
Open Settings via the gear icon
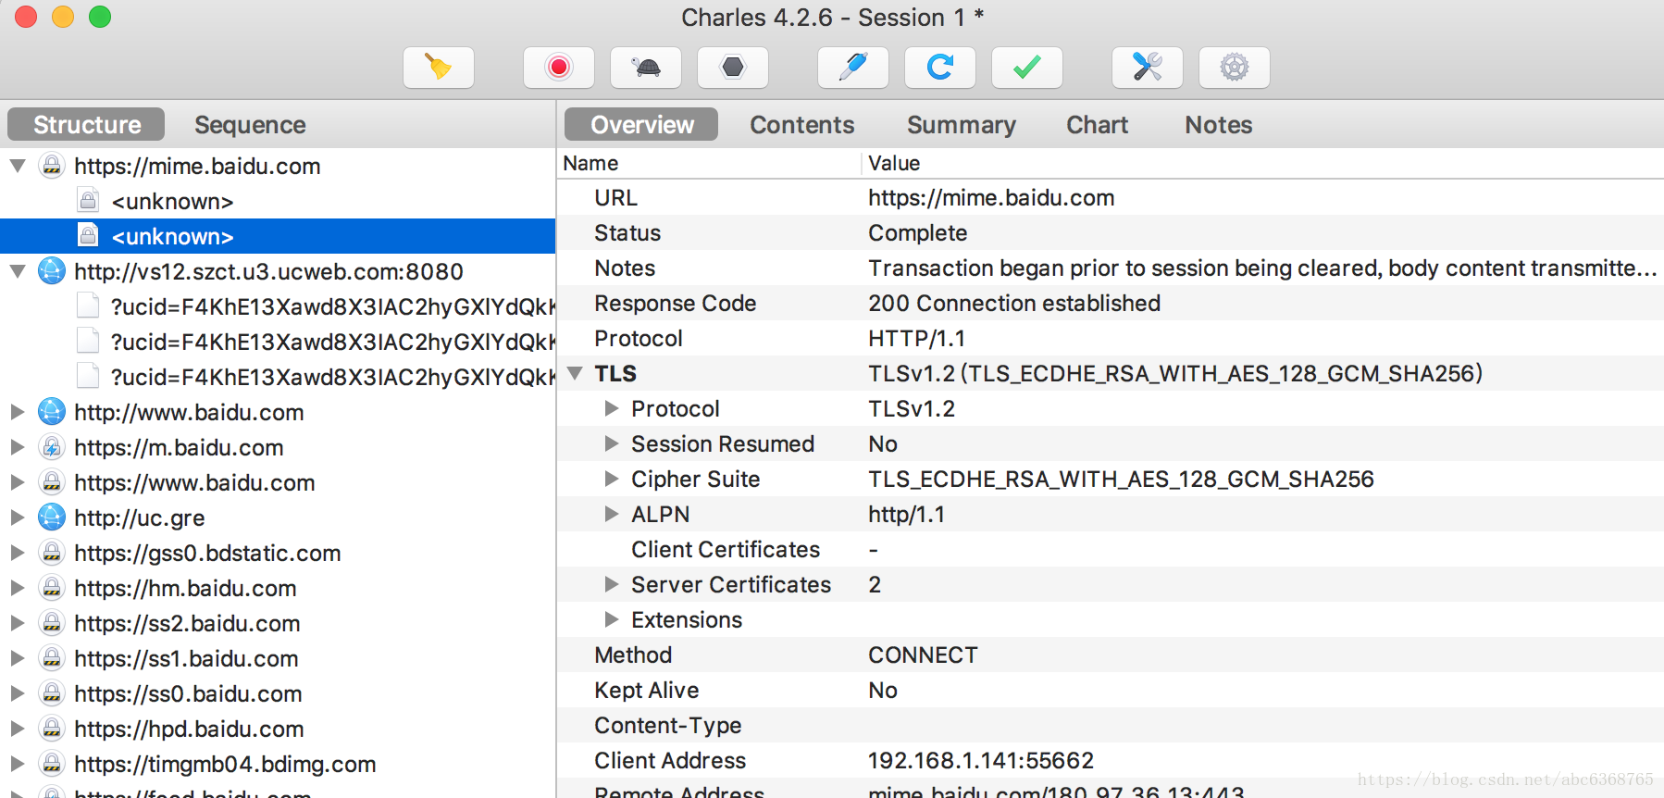coord(1235,68)
